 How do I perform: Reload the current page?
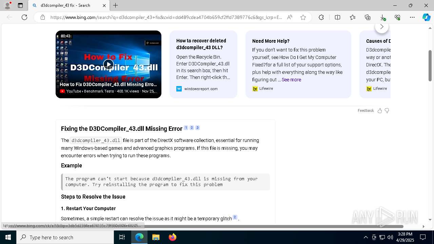pyautogui.click(x=24, y=17)
